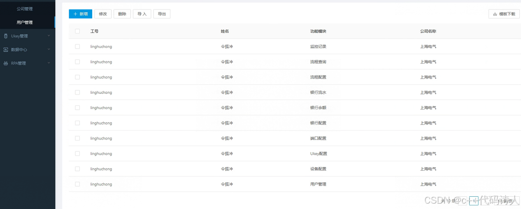
Task: Expand the RPA管理 submenu arrow
Action: [x=49, y=63]
